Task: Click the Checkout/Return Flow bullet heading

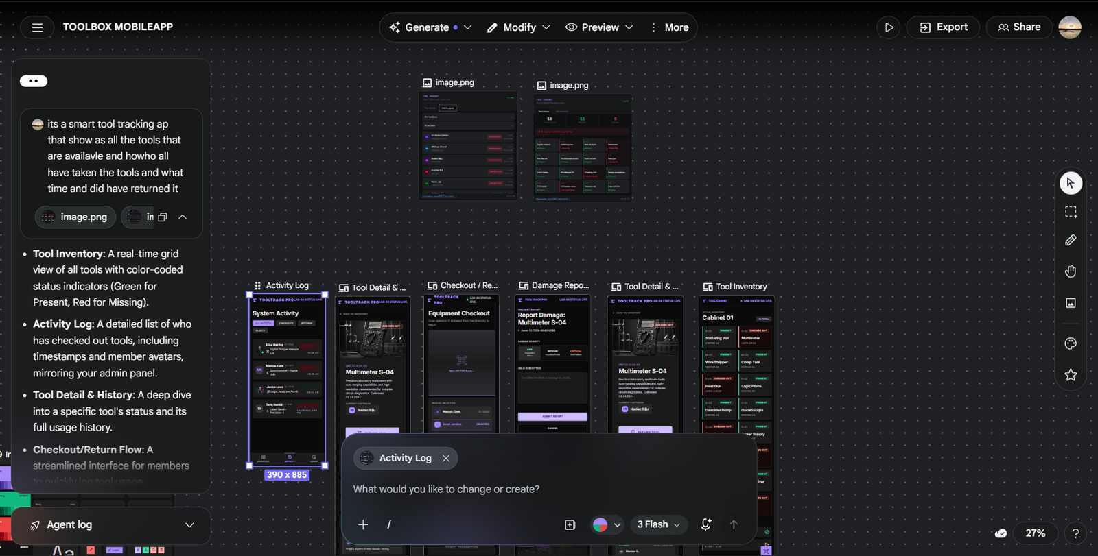Action: click(89, 450)
